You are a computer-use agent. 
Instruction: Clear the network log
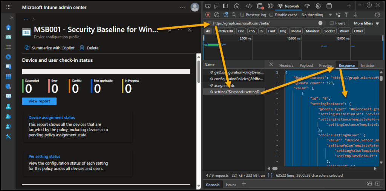[217, 15]
